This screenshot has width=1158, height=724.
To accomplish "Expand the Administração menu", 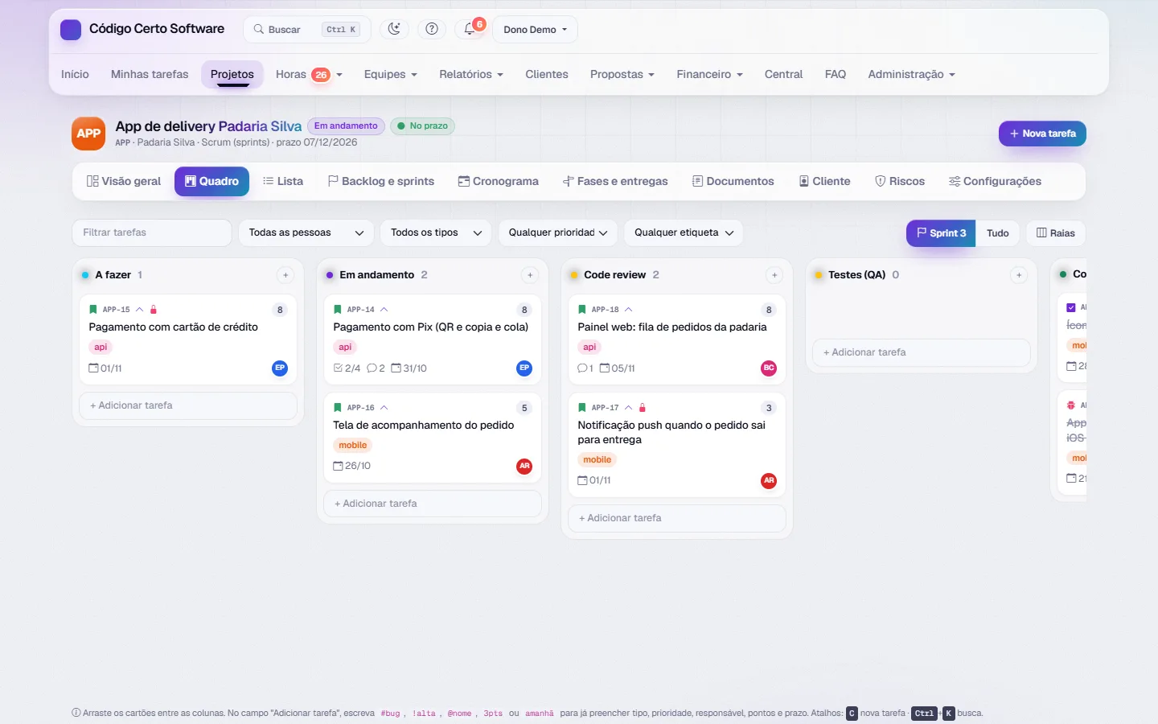I will (911, 75).
